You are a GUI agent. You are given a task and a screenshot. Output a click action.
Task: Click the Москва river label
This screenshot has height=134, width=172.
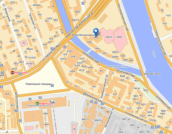154,54
